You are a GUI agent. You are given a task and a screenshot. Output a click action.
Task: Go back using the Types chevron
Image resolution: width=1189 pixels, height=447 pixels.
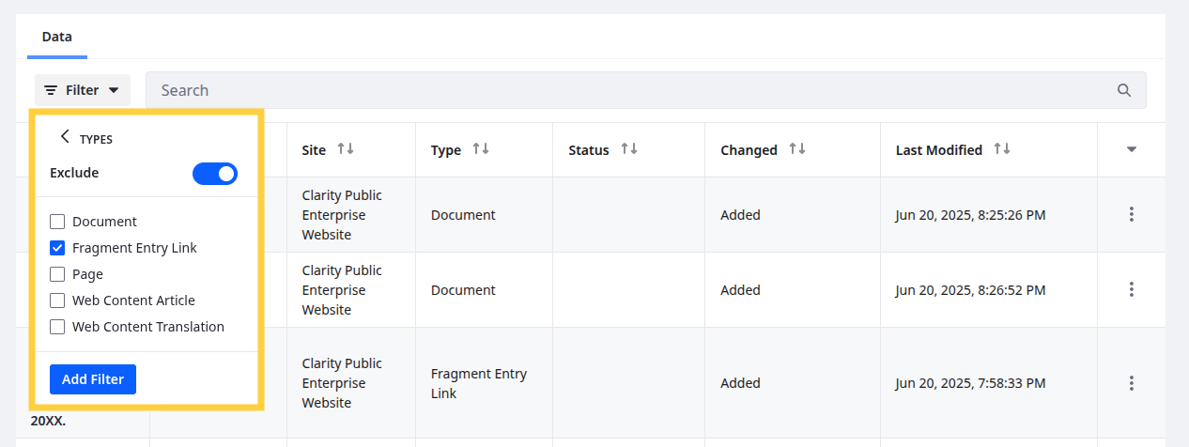pos(65,137)
